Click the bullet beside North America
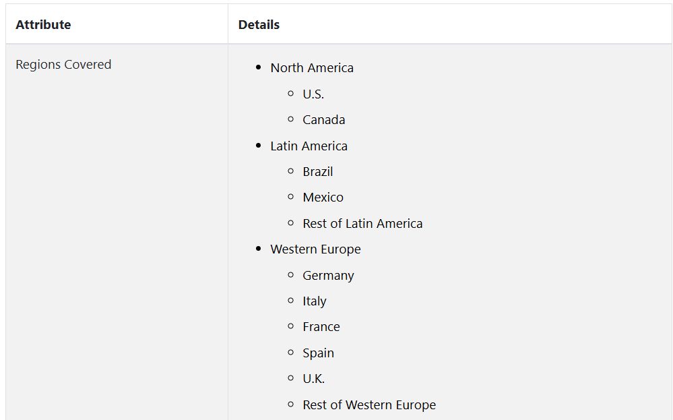Screen dimensions: 673x420 click(258, 68)
